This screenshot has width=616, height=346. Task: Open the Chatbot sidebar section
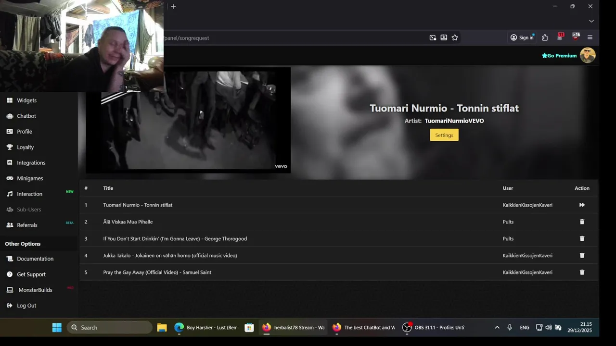pyautogui.click(x=26, y=116)
